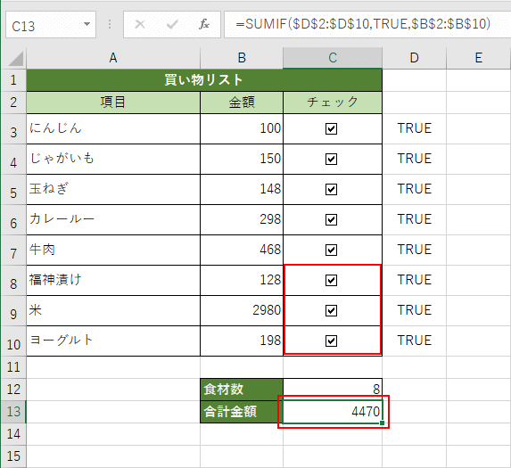The height and width of the screenshot is (468, 511).
Task: Click the amount cell 148
Action: pos(242,190)
